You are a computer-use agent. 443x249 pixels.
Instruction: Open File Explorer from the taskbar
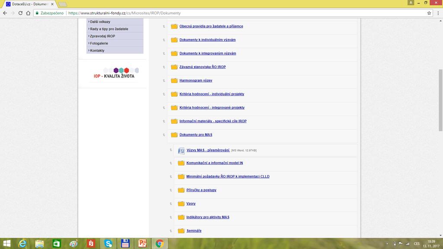tap(39, 243)
